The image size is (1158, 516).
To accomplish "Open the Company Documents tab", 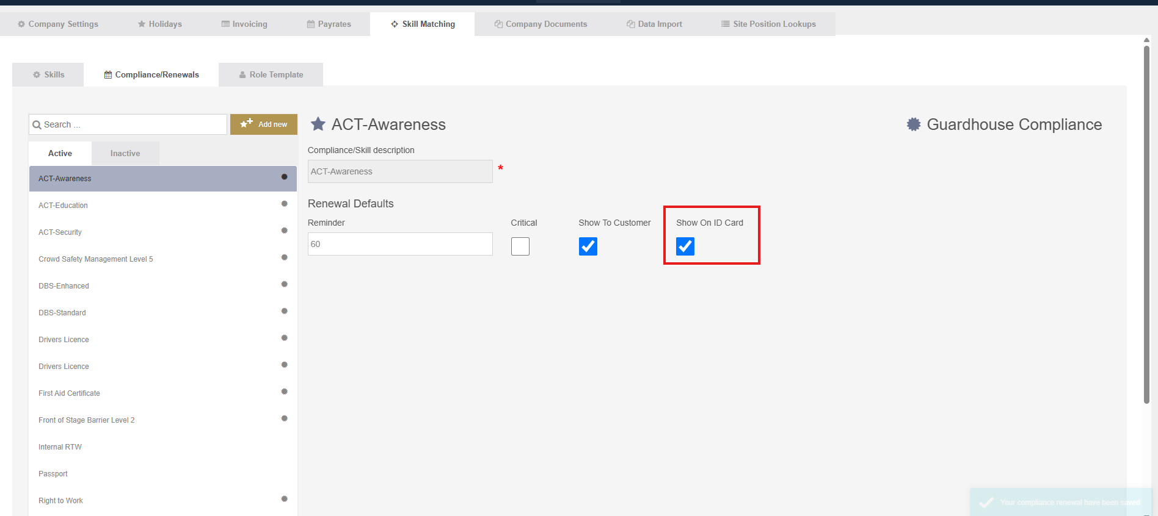I will [x=541, y=24].
